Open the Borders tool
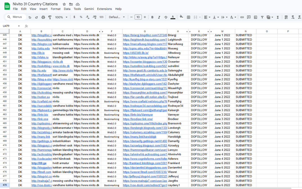 (x=189, y=17)
